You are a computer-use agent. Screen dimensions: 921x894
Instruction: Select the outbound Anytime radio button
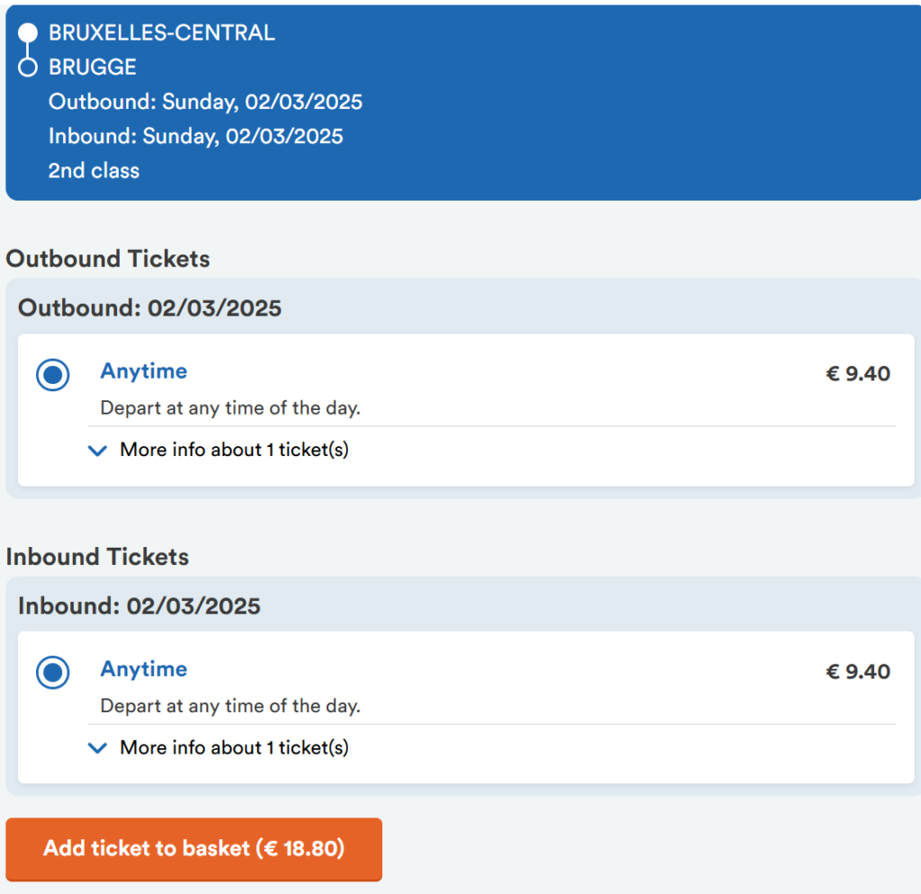53,374
